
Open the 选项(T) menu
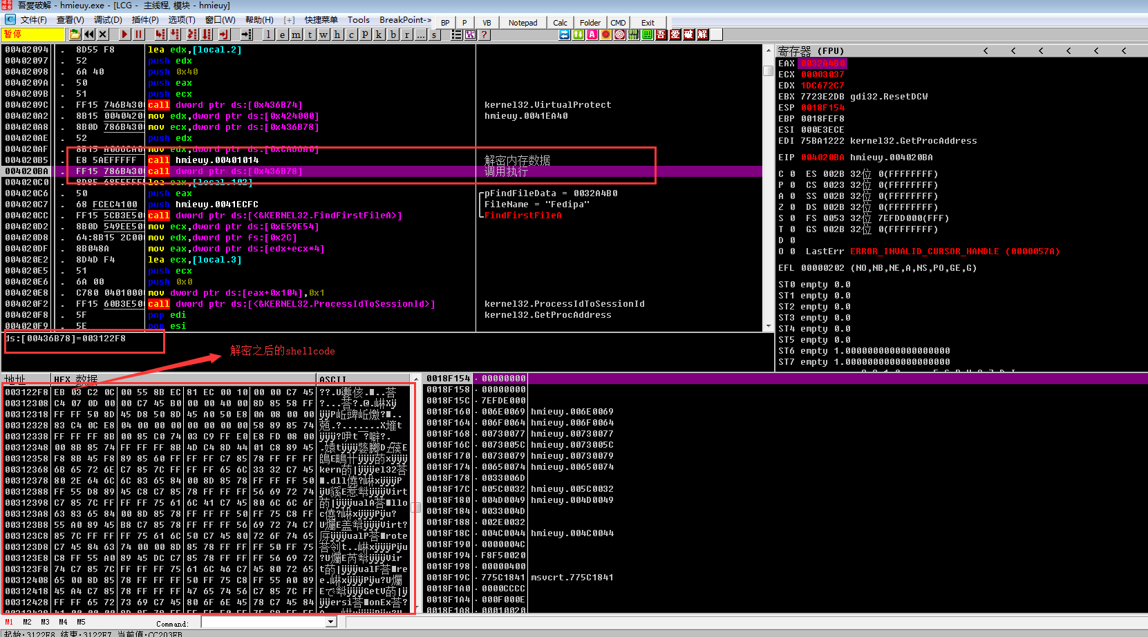(x=182, y=20)
